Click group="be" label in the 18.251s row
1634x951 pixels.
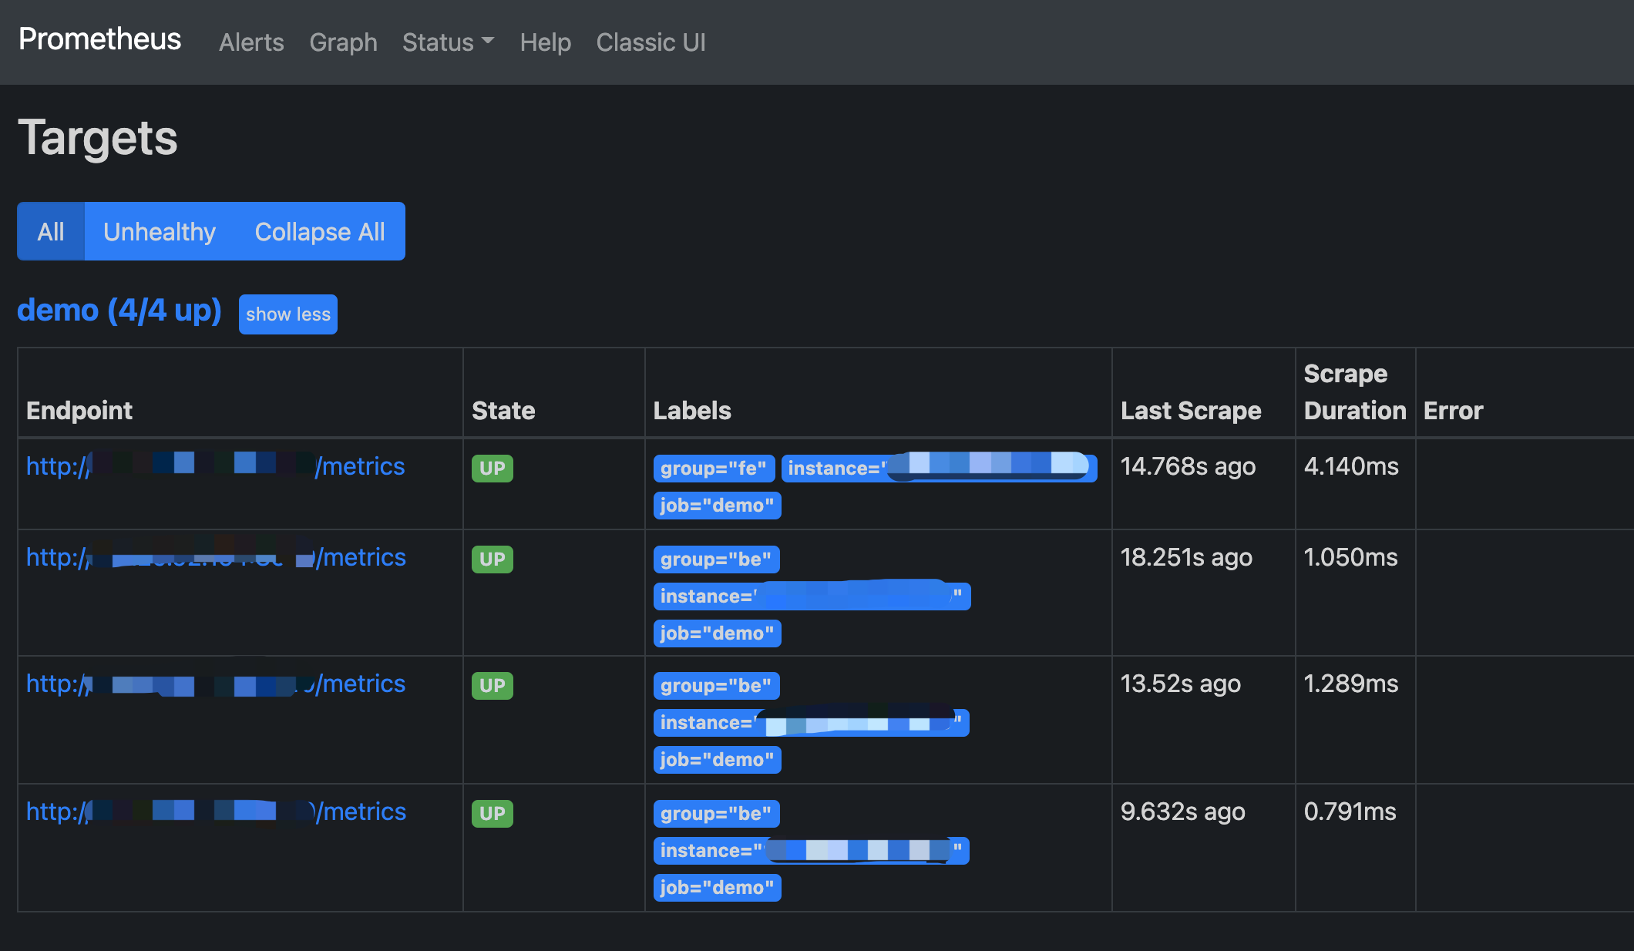pyautogui.click(x=717, y=560)
